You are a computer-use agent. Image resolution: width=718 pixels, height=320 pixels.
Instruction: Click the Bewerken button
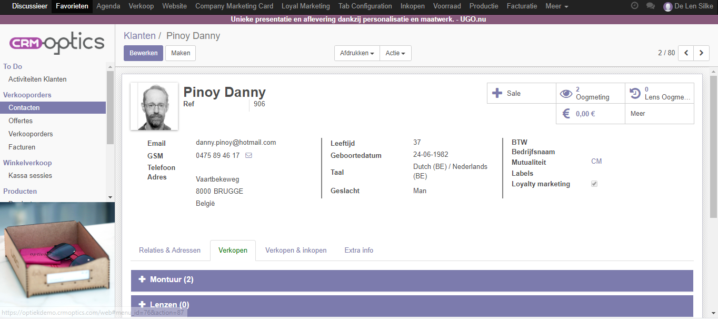point(143,53)
